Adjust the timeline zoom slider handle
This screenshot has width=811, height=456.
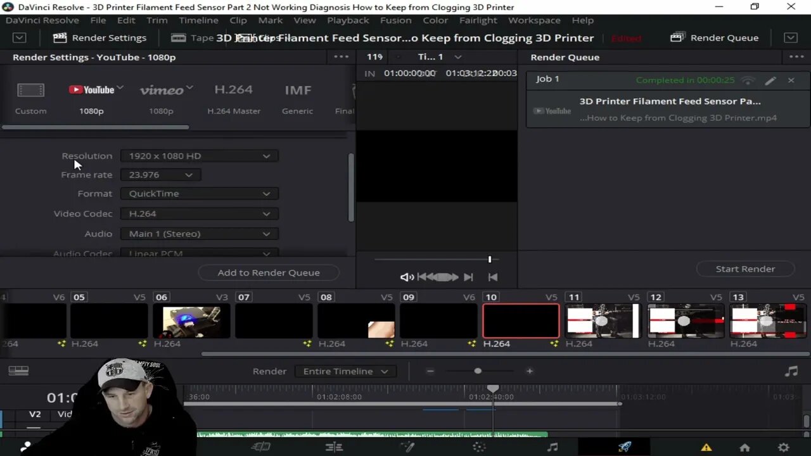[x=478, y=371]
